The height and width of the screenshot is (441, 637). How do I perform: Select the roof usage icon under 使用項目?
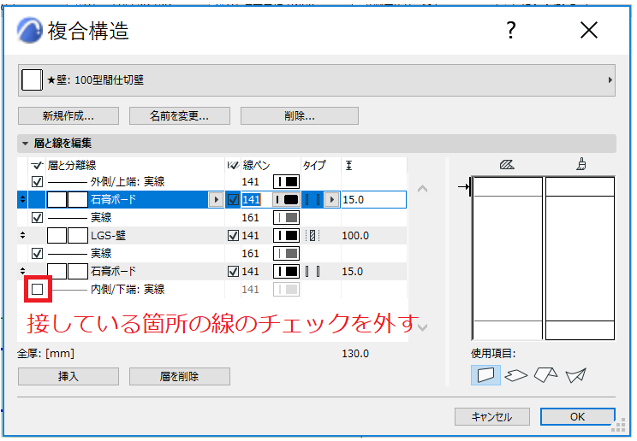point(545,374)
